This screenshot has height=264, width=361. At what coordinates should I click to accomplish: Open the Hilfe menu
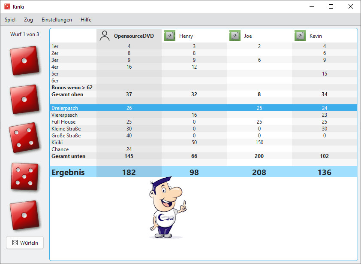86,20
